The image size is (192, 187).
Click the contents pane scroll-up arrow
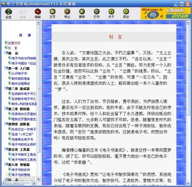tap(39, 22)
